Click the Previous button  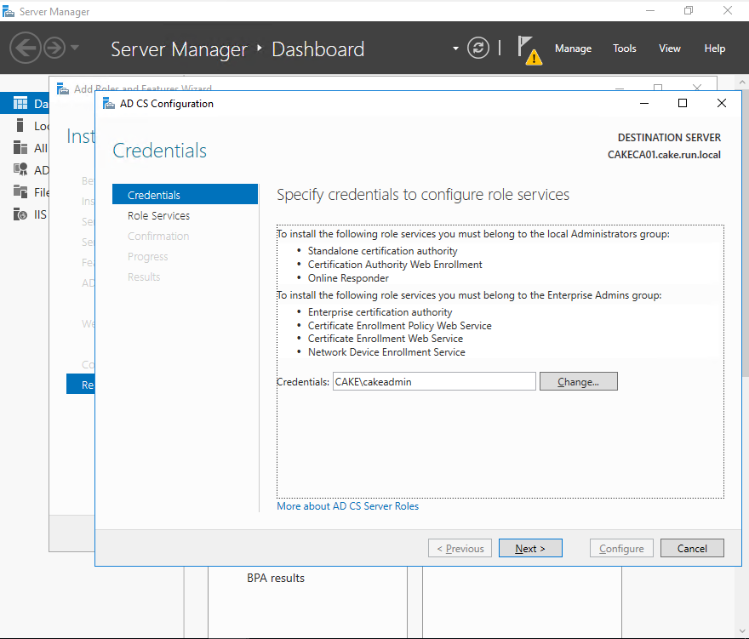point(460,548)
